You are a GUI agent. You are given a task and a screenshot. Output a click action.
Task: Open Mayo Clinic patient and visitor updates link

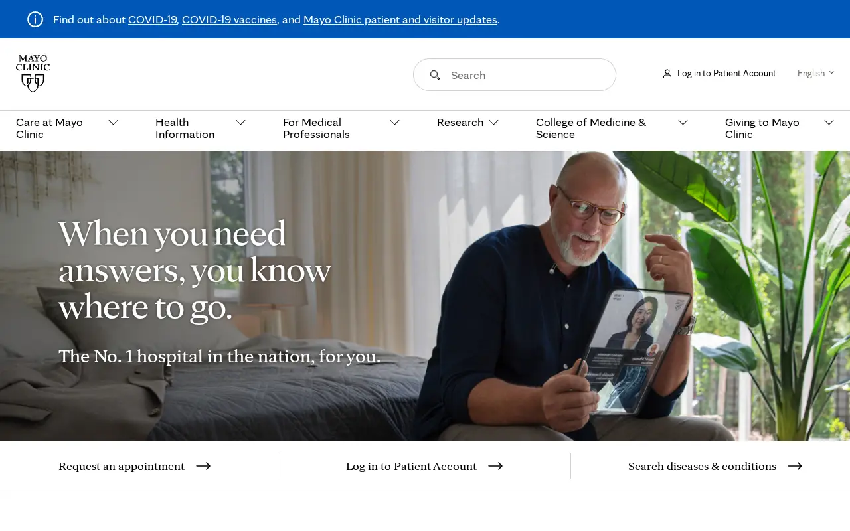pyautogui.click(x=400, y=19)
